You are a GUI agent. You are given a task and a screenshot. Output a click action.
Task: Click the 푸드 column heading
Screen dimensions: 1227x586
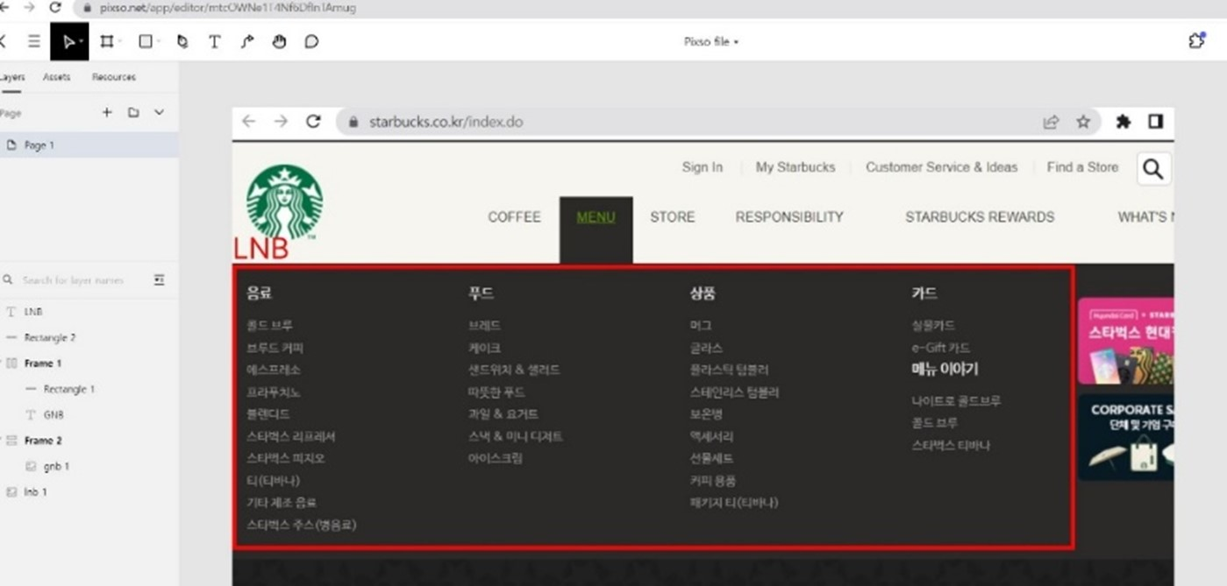482,293
